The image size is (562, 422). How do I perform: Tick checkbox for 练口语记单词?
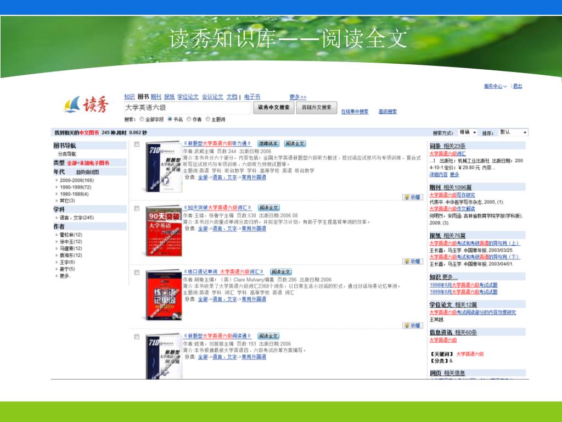tap(137, 273)
